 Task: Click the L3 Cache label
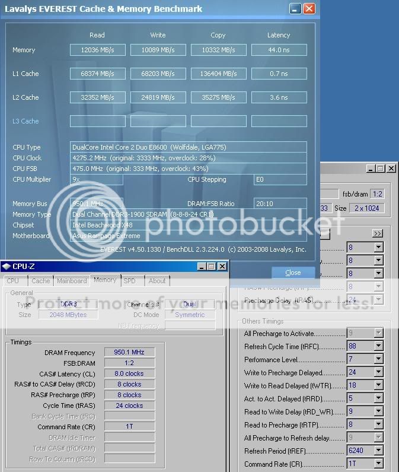click(x=25, y=121)
